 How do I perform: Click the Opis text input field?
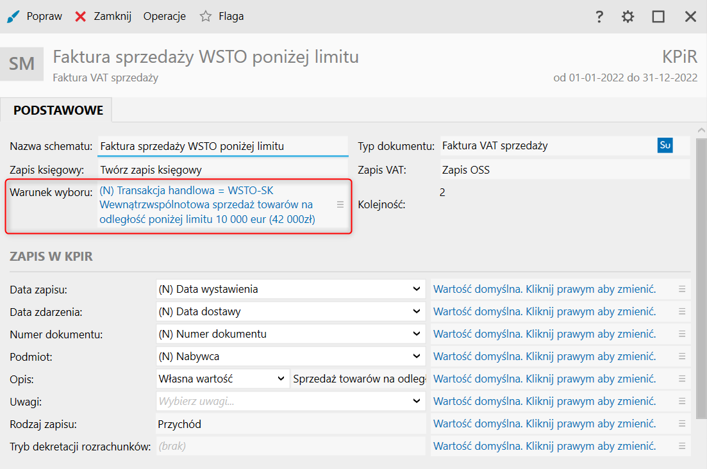359,379
